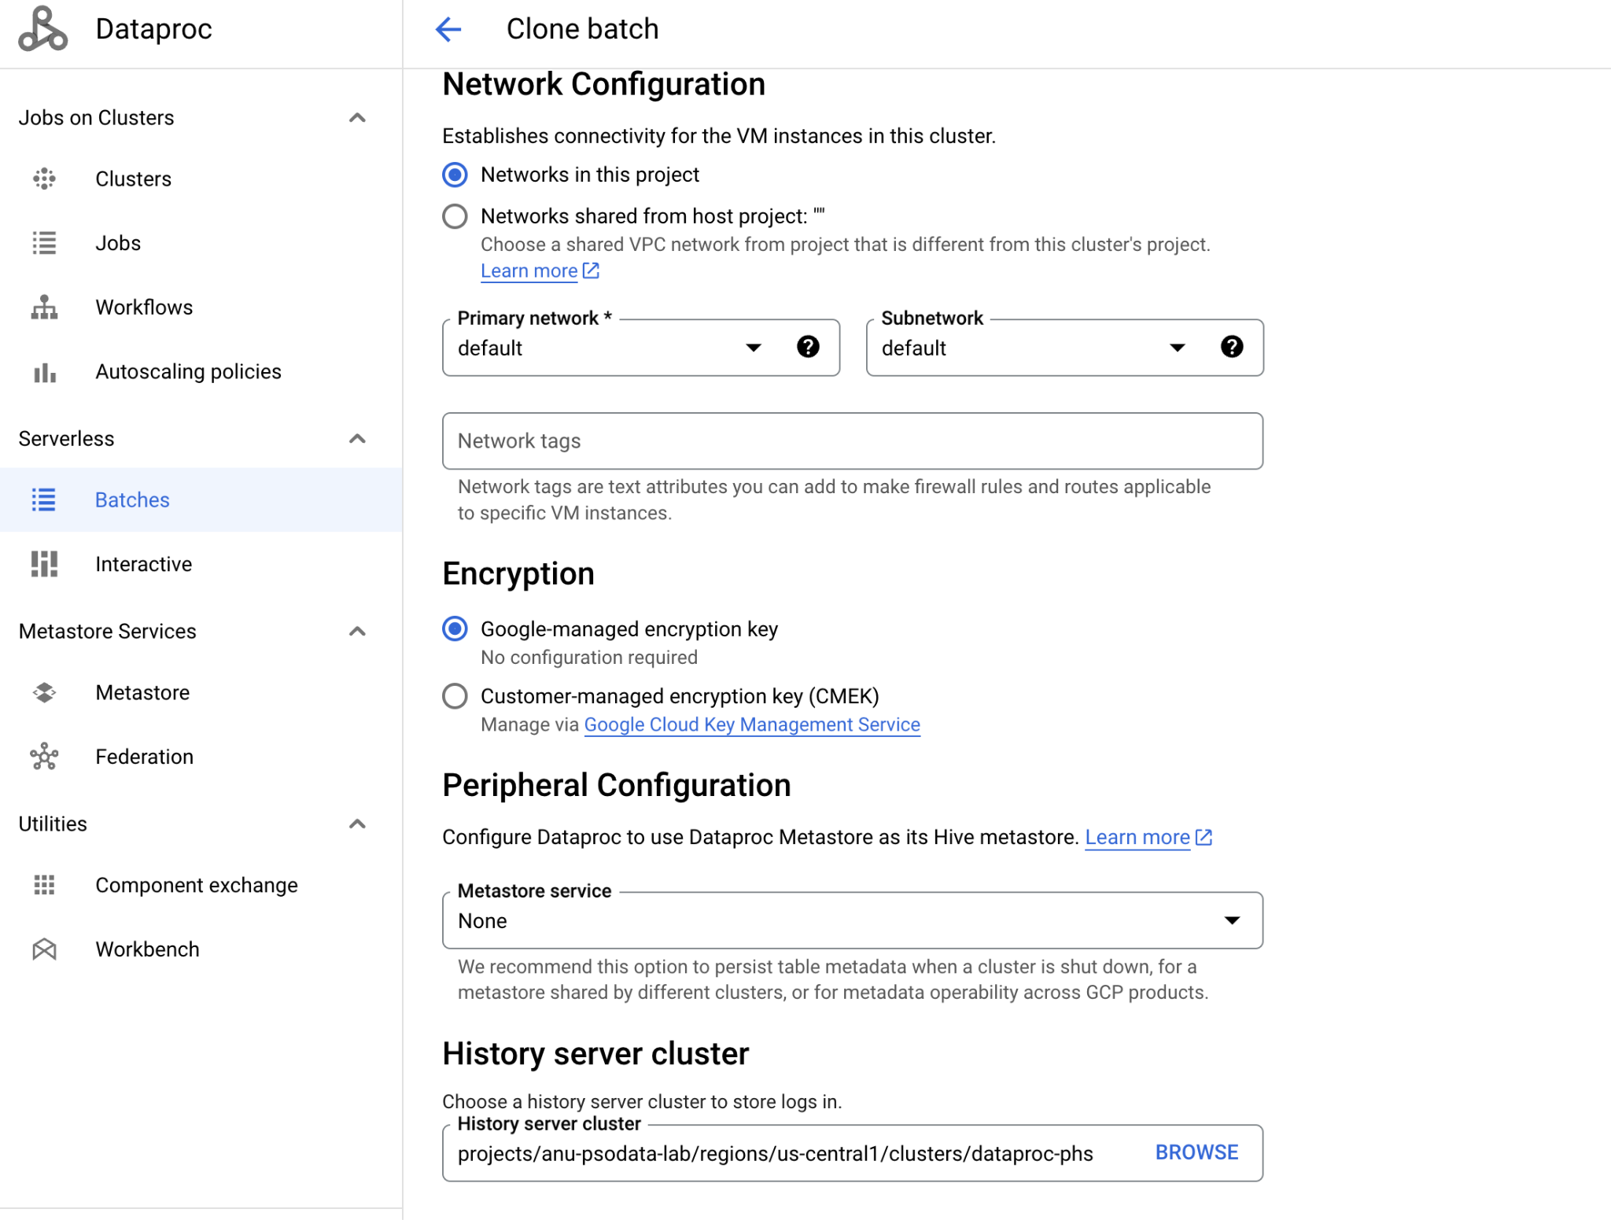Click the Jobs menu icon
The width and height of the screenshot is (1611, 1220).
coord(46,244)
